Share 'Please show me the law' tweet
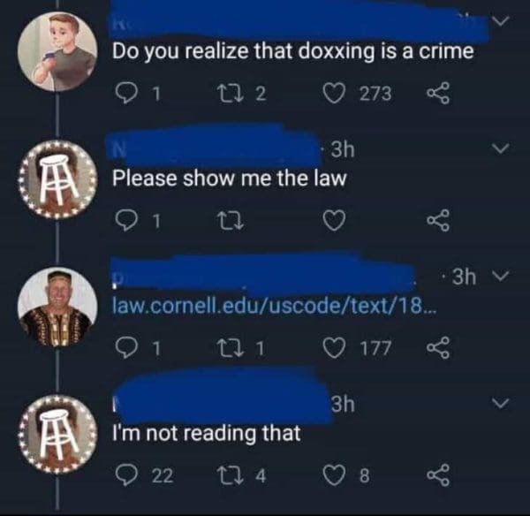The width and height of the screenshot is (530, 516). (x=438, y=221)
